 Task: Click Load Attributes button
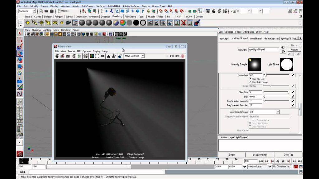click(260, 155)
